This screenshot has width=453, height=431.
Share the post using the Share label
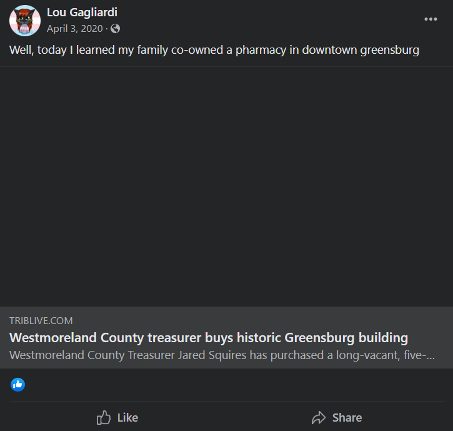[x=347, y=418]
